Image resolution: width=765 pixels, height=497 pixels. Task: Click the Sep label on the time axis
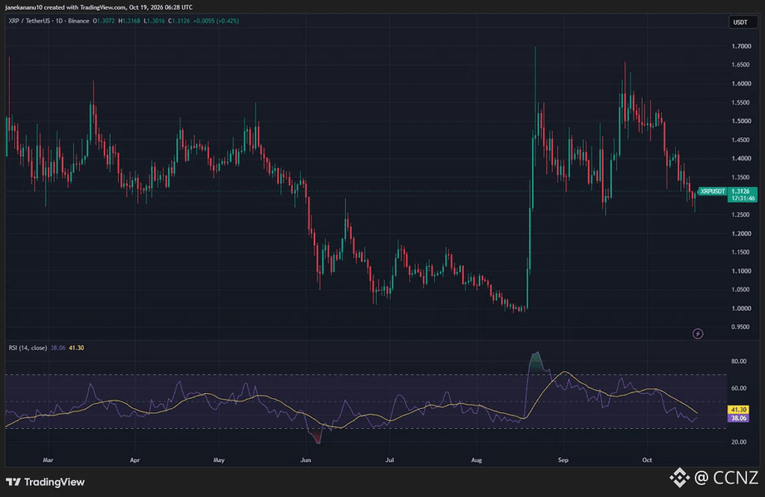[563, 460]
